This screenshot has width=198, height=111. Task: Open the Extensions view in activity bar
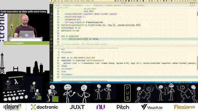pyautogui.click(x=51, y=21)
